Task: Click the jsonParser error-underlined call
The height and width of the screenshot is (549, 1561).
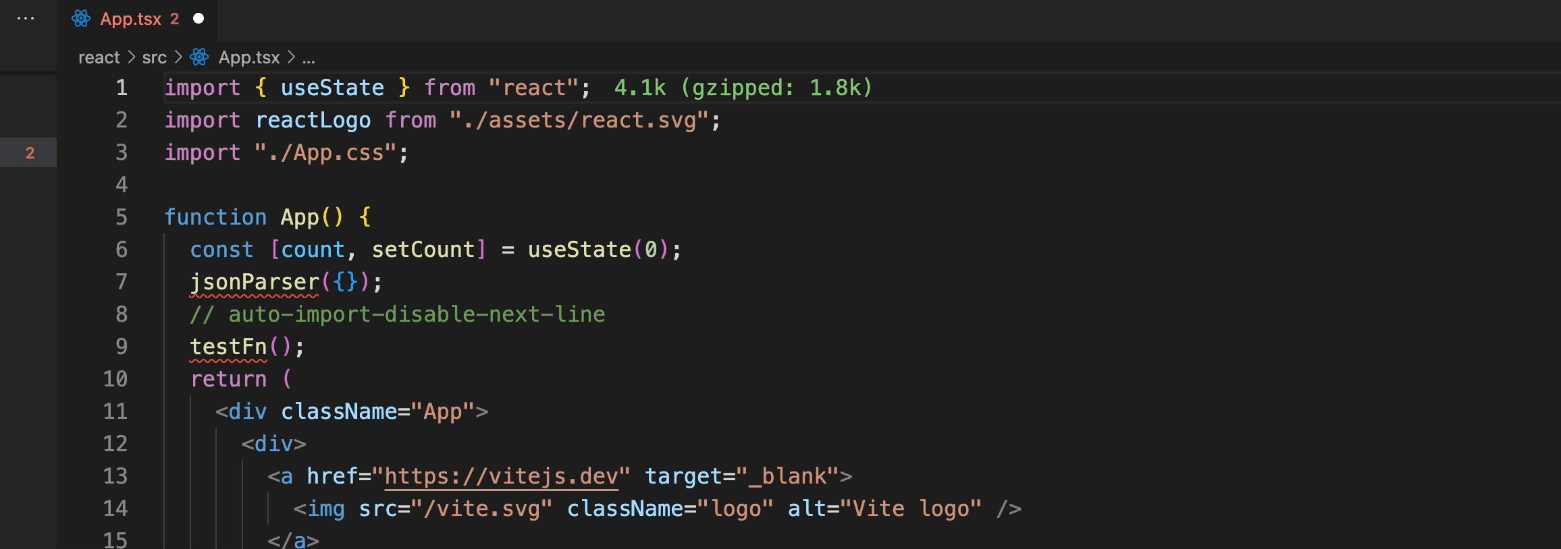Action: tap(254, 283)
